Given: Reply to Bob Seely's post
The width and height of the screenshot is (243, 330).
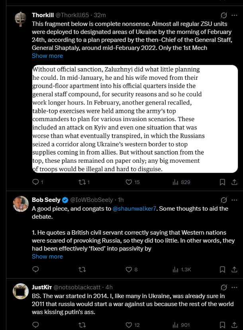Looking at the screenshot, I should [36, 269].
